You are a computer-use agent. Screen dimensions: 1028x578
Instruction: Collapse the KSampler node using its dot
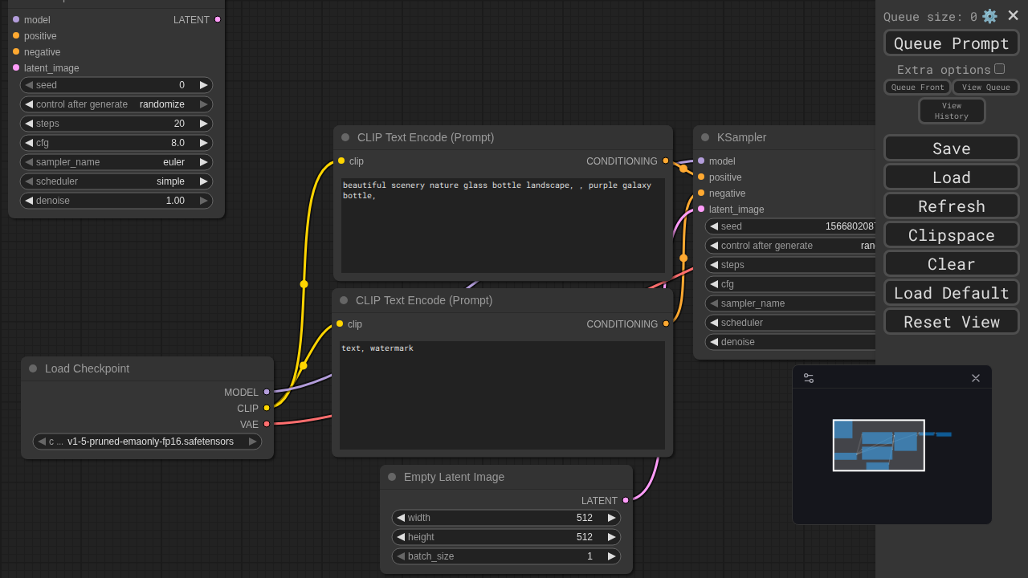705,137
